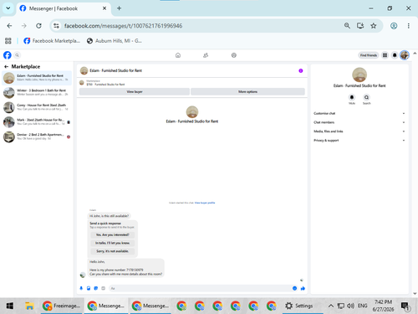
Task: Click the large profile picture in right panel
Action: point(359,75)
